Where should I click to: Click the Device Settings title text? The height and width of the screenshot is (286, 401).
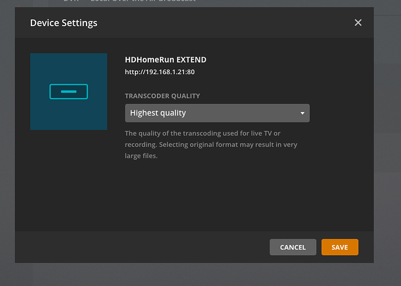64,23
